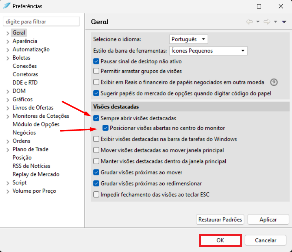292x252 pixels.
Task: Go forward with the right arrow icon
Action: click(x=267, y=22)
